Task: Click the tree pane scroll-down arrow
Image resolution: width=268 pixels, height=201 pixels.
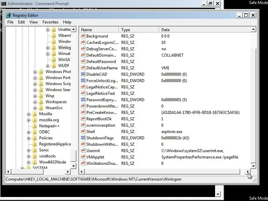Action: (73, 166)
